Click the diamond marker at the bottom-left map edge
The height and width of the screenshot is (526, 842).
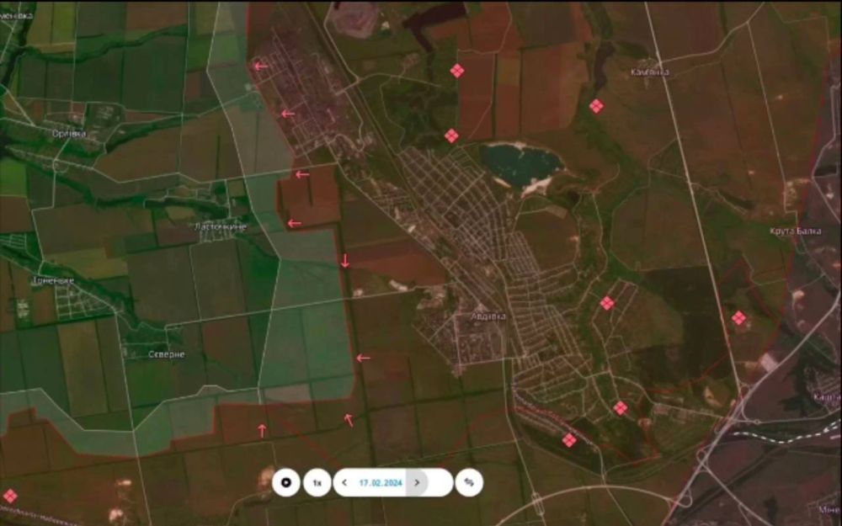pyautogui.click(x=9, y=496)
